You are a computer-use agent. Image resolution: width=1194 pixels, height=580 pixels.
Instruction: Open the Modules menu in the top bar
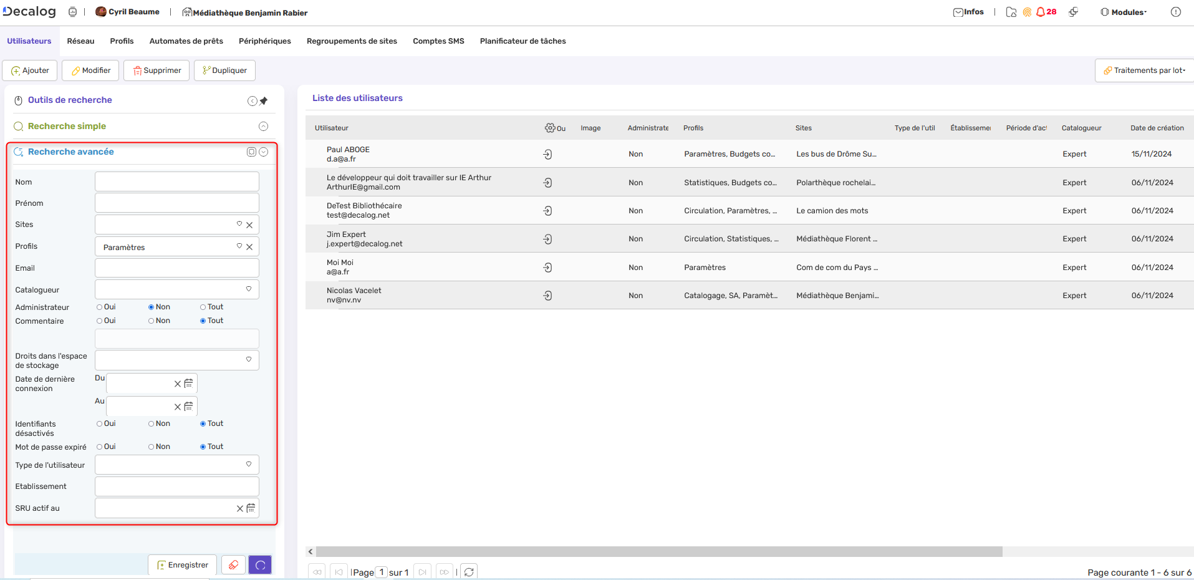tap(1124, 11)
